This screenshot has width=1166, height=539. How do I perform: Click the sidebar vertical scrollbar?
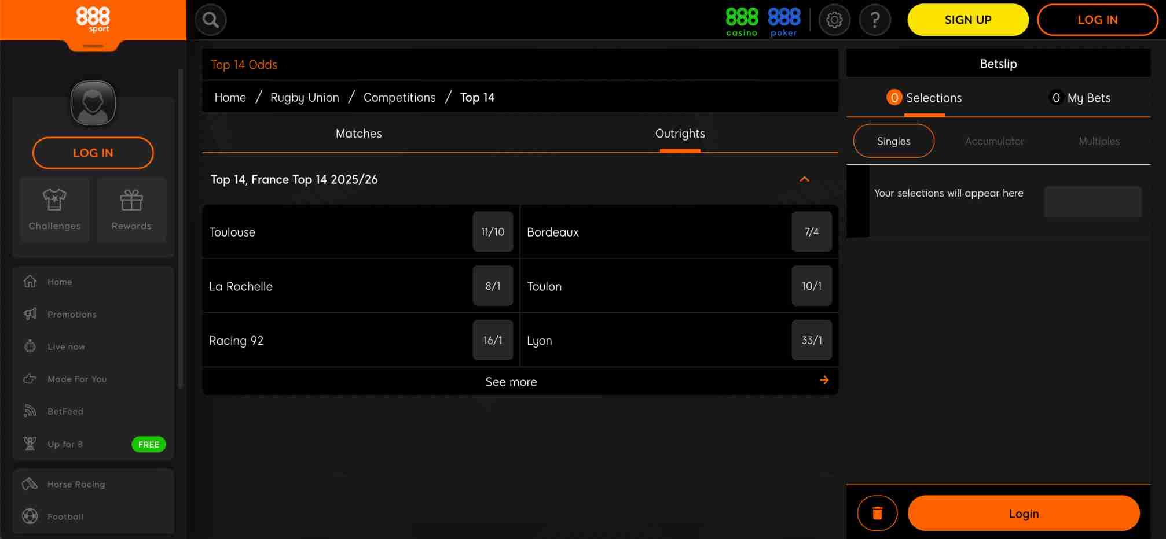click(x=181, y=228)
